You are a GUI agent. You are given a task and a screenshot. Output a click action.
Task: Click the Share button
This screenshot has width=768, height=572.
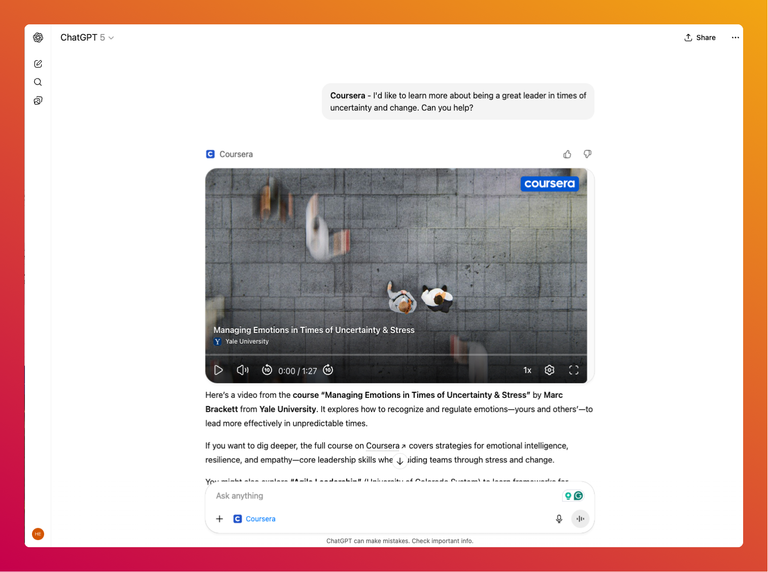700,38
